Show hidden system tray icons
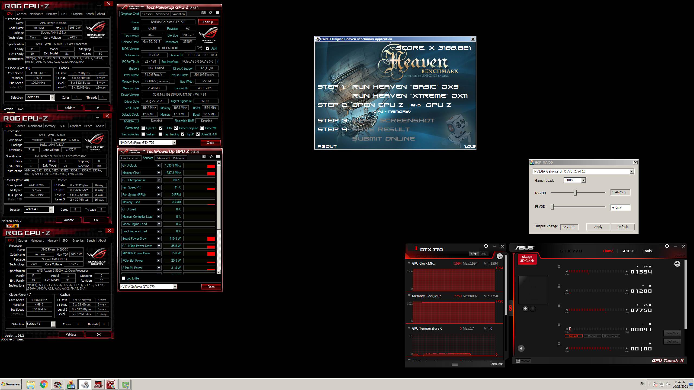 coord(649,384)
